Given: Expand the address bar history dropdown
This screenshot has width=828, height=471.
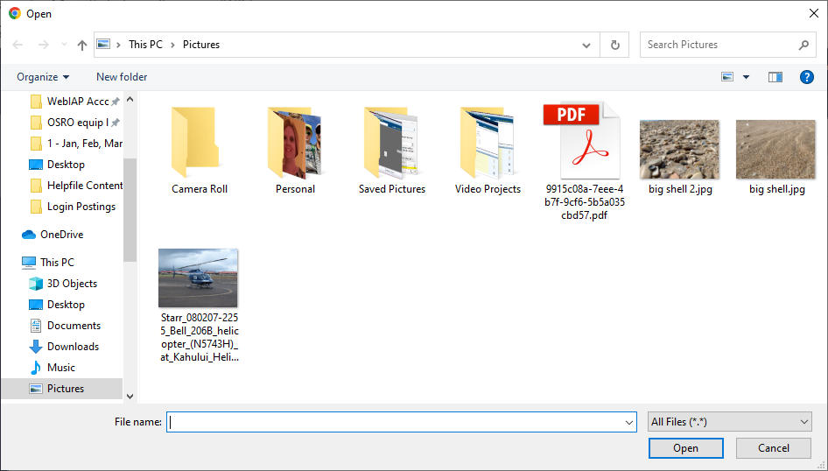Looking at the screenshot, I should point(586,45).
